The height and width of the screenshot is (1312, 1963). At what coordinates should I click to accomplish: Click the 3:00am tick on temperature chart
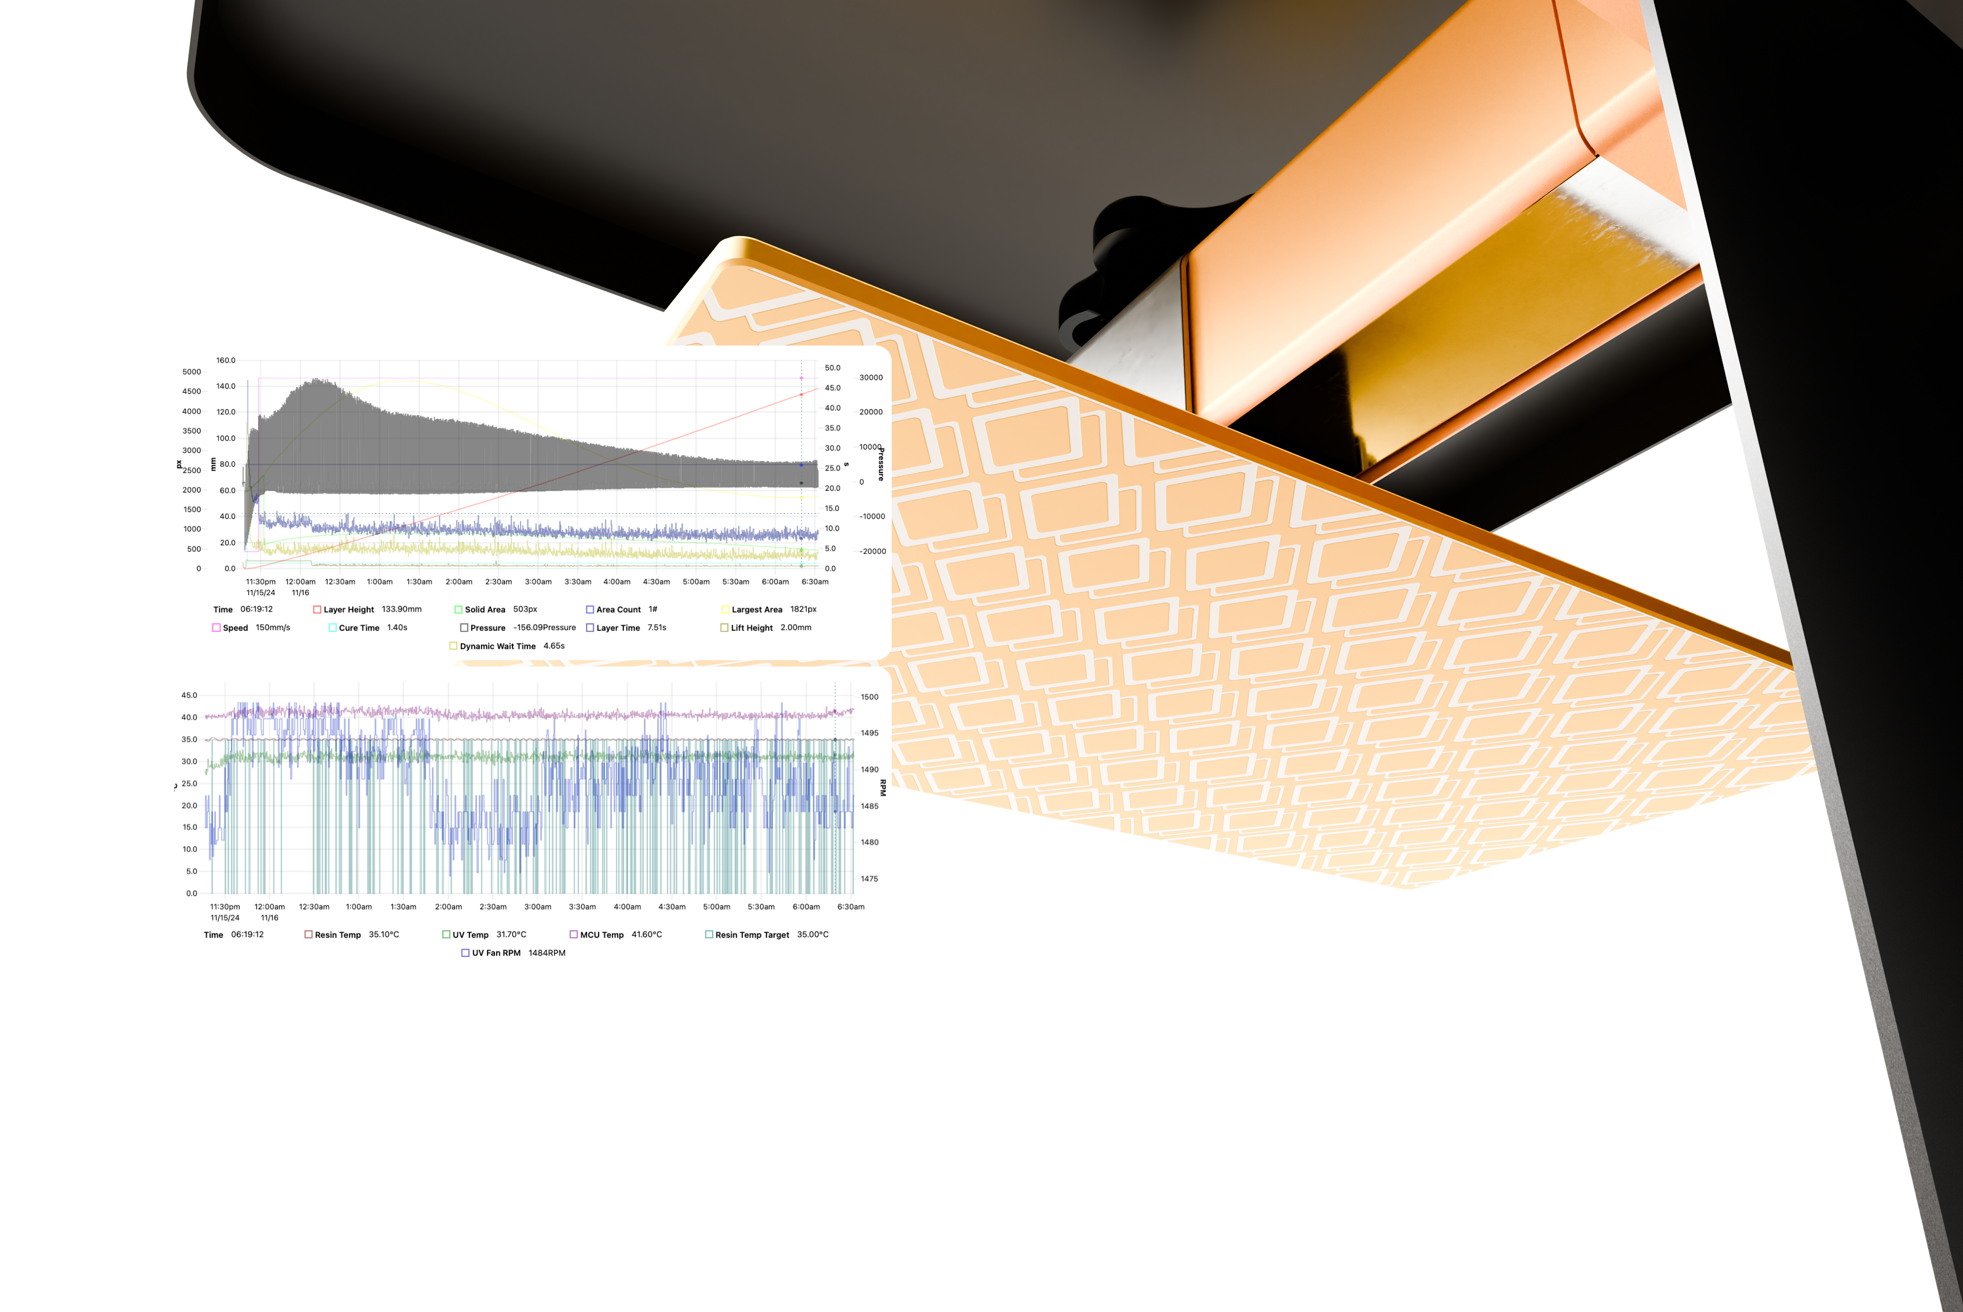538,907
